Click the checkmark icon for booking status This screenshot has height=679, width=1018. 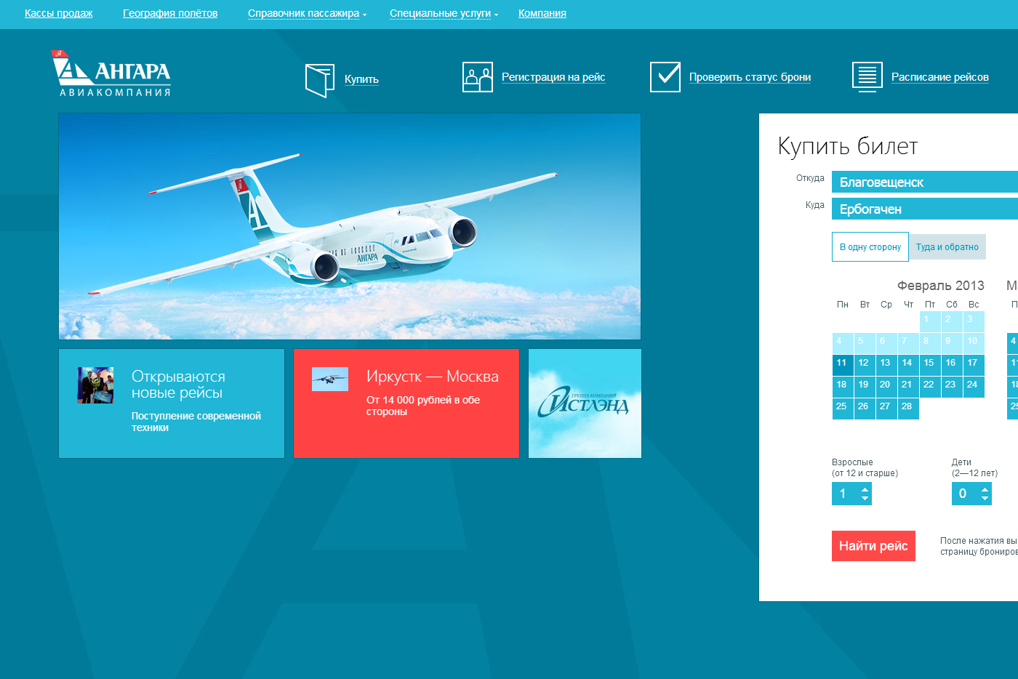coord(665,77)
